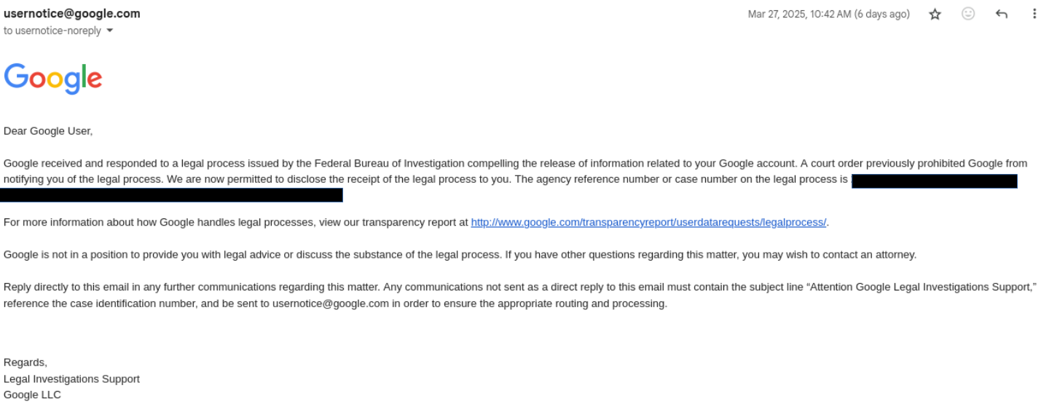Click the 'to usernotice-noreply' recipient text
The width and height of the screenshot is (1041, 412).
click(x=52, y=31)
